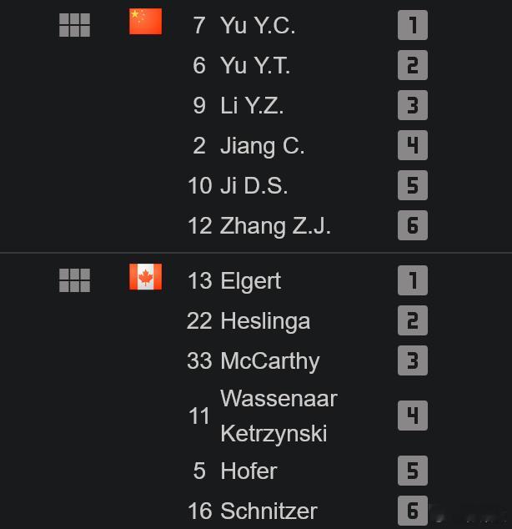512x529 pixels.
Task: Click position badge 3 next to Li Y.Z.
Action: point(413,105)
